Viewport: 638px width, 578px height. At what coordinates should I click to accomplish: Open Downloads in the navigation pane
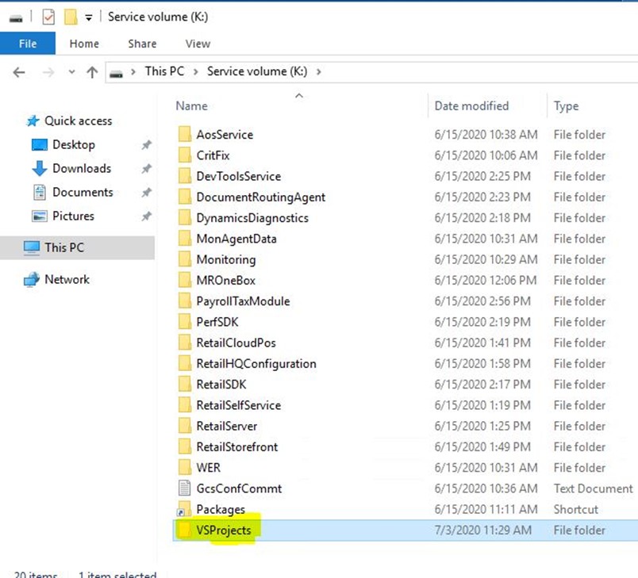82,168
